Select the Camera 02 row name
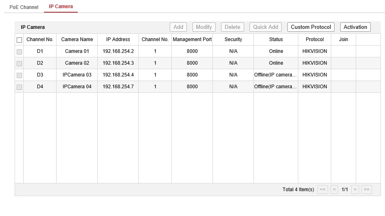 [x=77, y=63]
